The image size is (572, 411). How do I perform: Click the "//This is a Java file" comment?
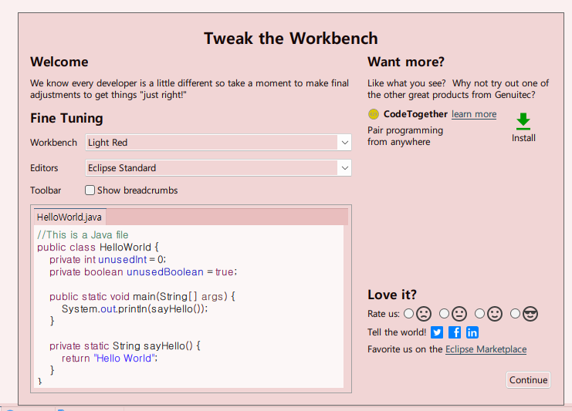point(83,234)
